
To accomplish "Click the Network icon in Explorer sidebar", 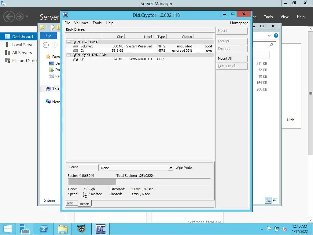I will pos(48,102).
